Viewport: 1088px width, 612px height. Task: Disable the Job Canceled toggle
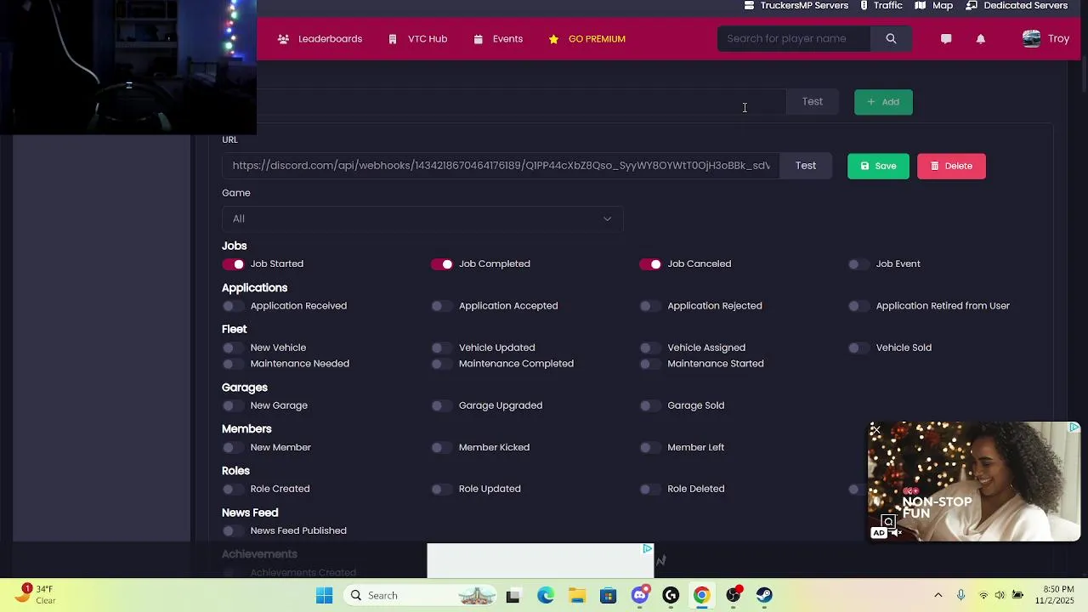click(650, 264)
